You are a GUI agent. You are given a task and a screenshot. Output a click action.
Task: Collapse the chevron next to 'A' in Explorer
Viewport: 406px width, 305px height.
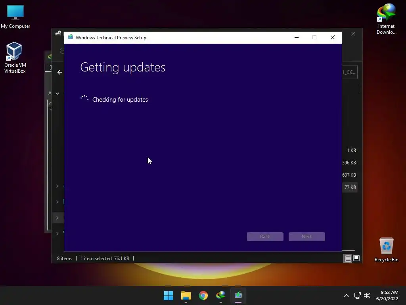[x=57, y=93]
